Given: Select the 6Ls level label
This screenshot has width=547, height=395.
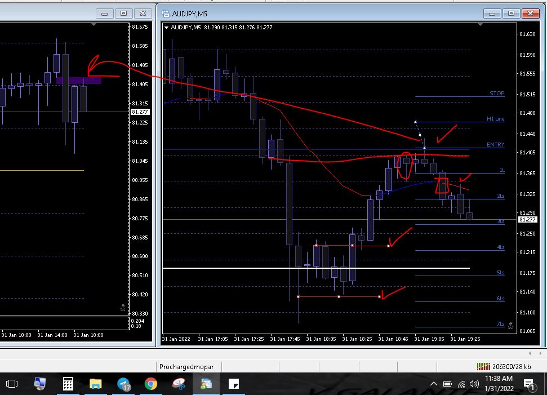Looking at the screenshot, I should [501, 298].
